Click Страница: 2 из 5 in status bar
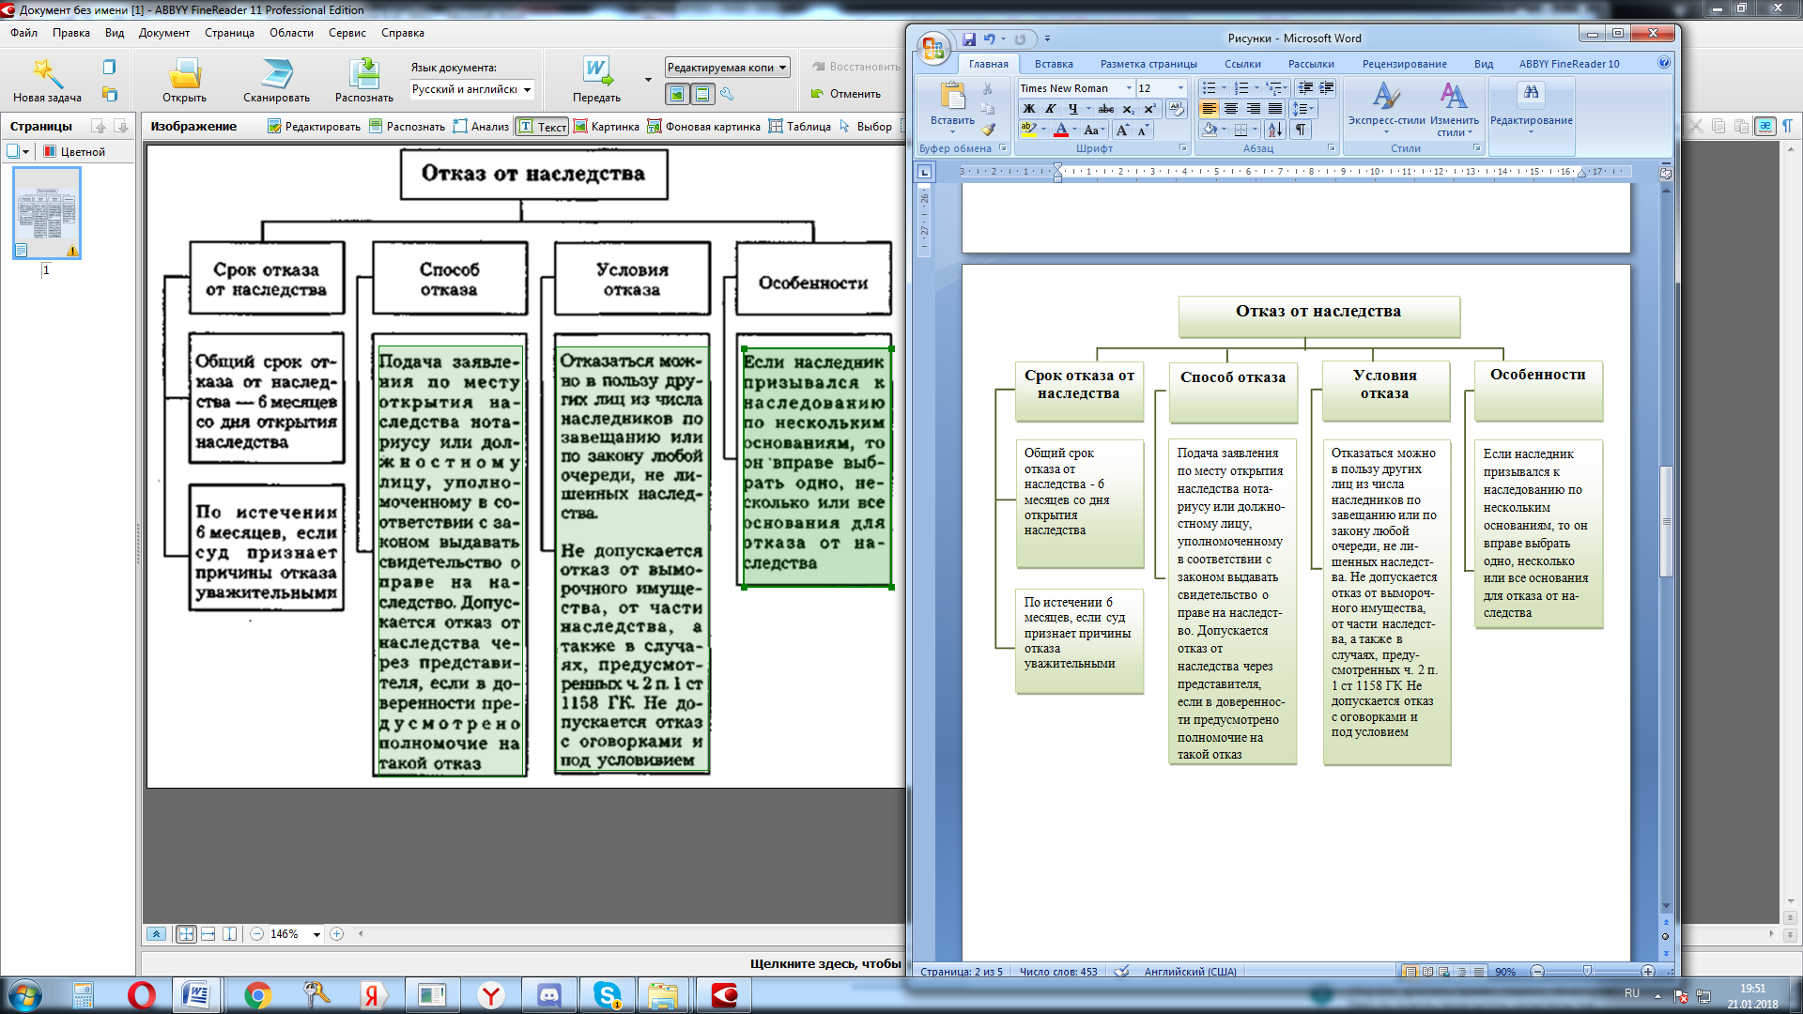 pos(962,972)
